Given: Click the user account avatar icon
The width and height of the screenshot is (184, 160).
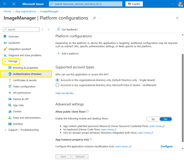Looking at the screenshot, I should coord(180,4).
